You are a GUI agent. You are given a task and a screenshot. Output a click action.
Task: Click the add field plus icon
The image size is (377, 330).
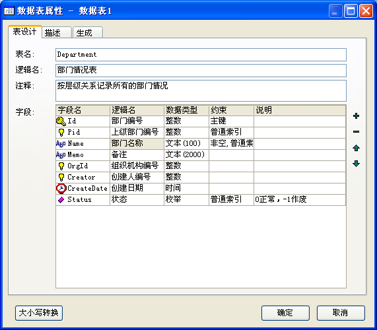356,116
